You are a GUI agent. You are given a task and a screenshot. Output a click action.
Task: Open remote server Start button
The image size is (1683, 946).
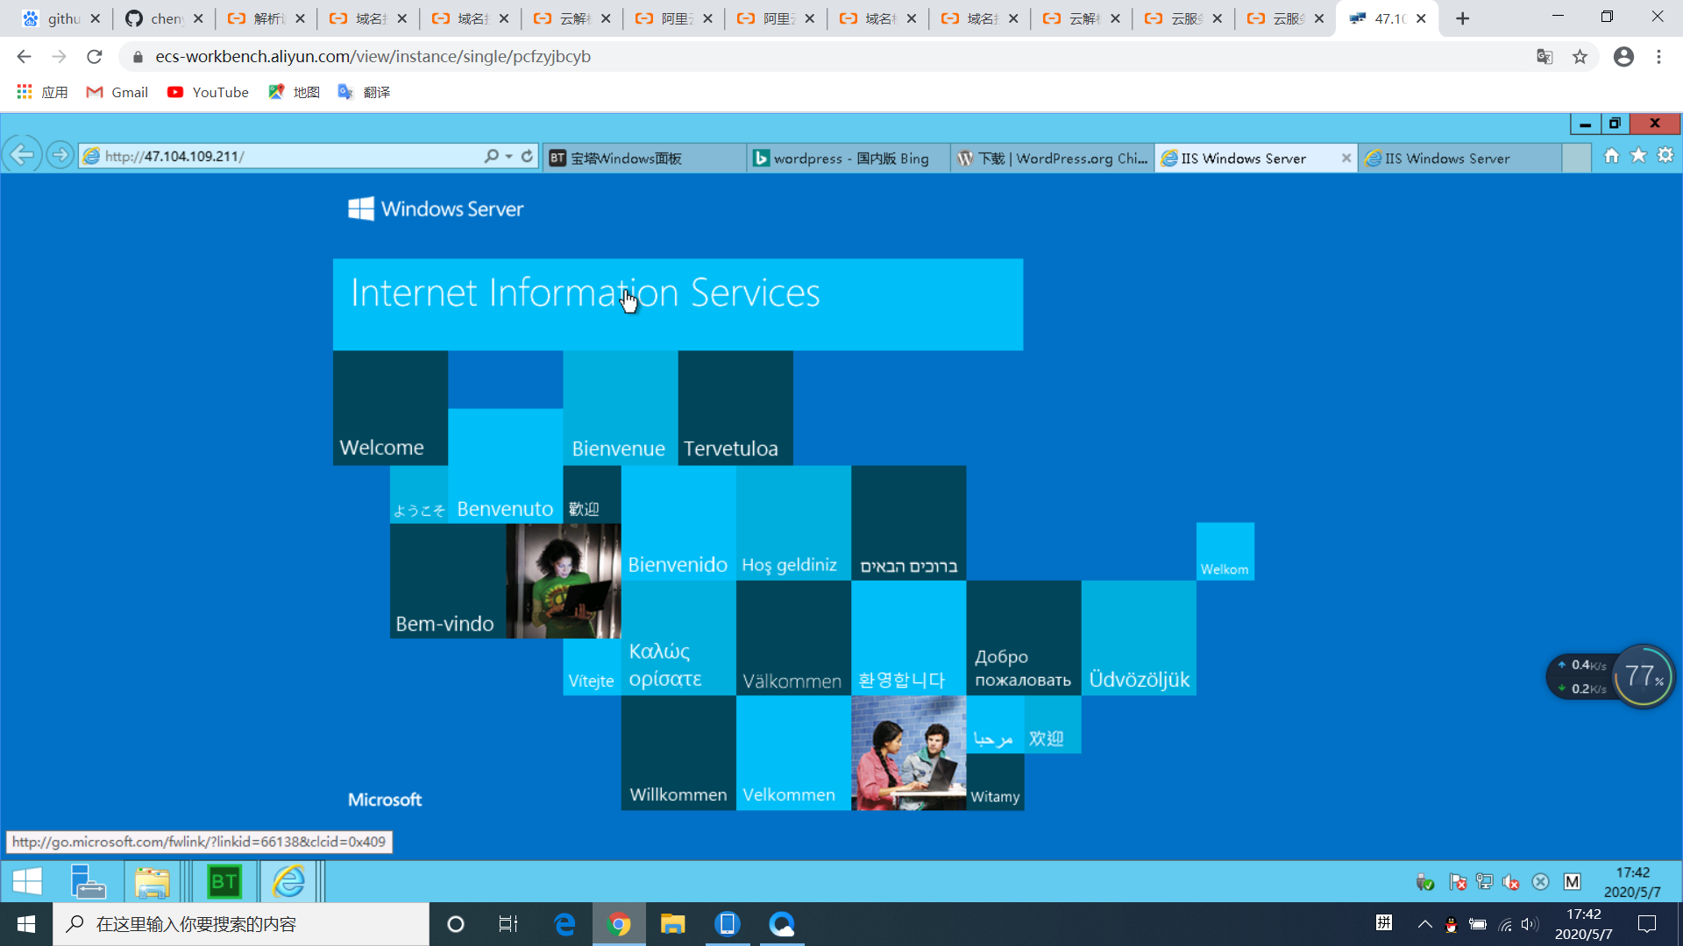coord(27,881)
